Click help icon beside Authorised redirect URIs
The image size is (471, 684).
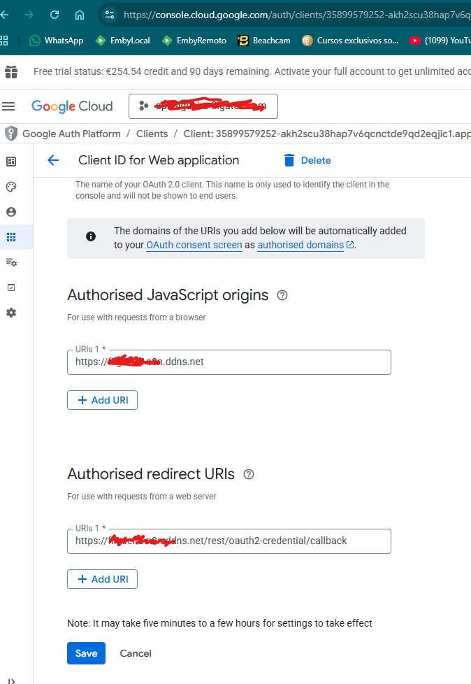coord(249,474)
